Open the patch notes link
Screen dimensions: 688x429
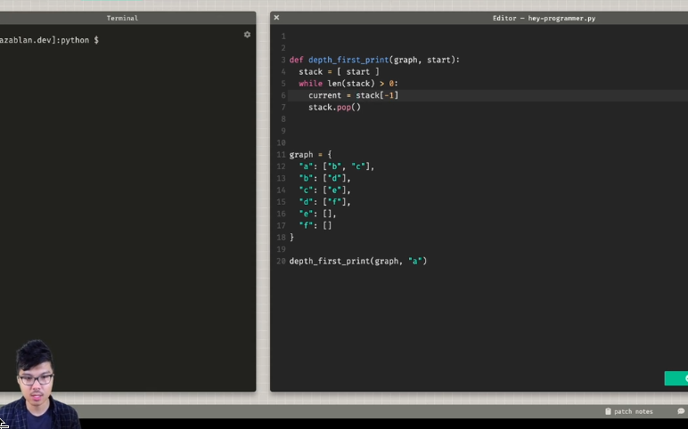pos(633,411)
